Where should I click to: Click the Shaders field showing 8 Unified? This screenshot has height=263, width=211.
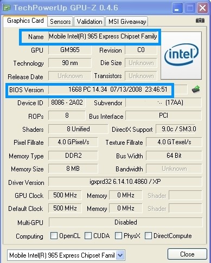78,129
